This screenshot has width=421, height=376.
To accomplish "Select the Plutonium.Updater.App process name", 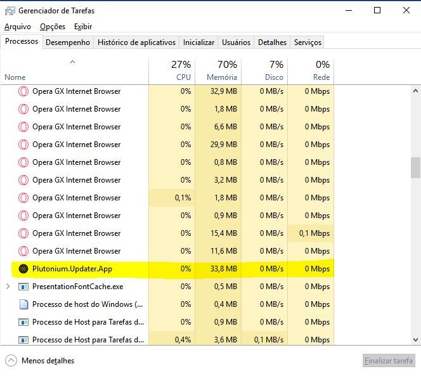I will tap(72, 269).
